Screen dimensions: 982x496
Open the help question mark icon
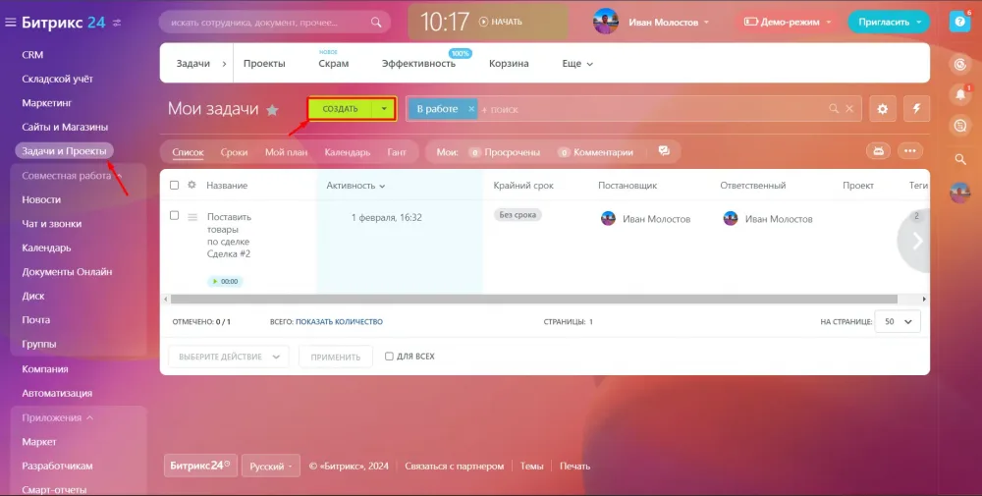click(x=959, y=22)
